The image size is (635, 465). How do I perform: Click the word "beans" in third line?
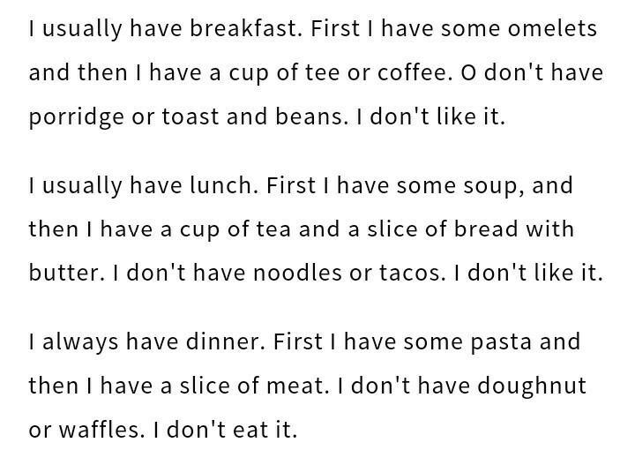309,116
